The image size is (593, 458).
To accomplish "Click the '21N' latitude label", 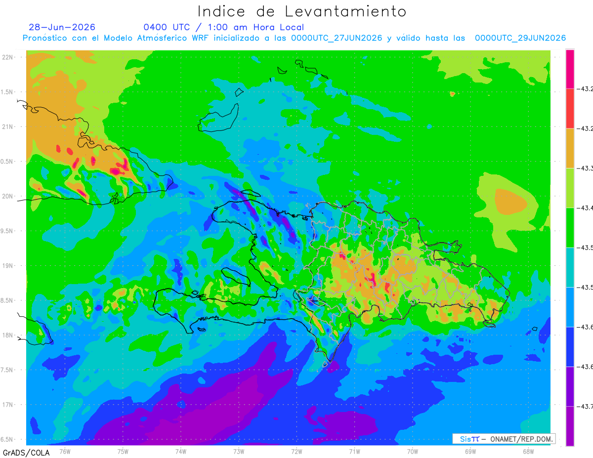I will [8, 127].
